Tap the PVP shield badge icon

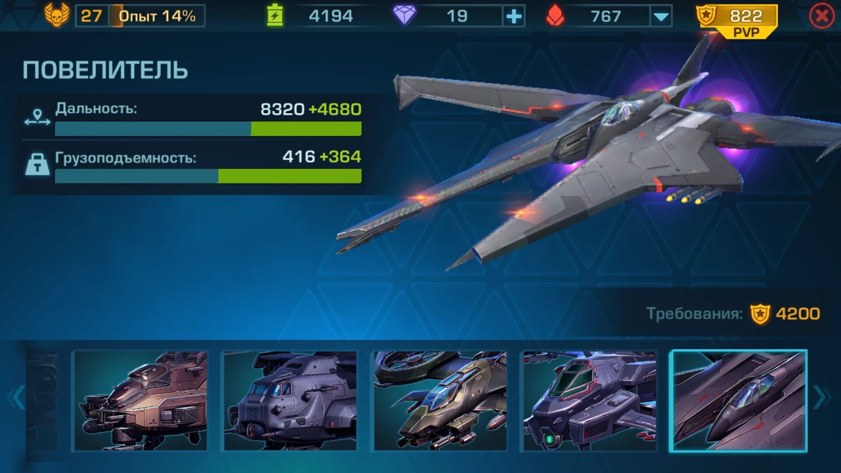tap(706, 15)
